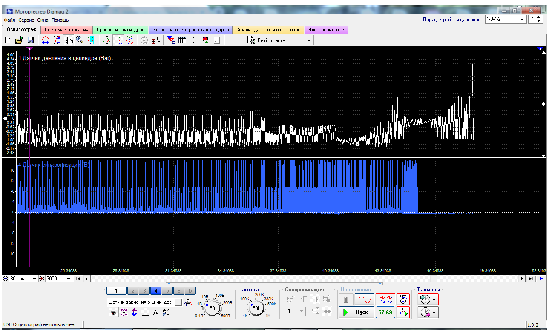Open the Окна menu
This screenshot has height=330, width=552.
tap(43, 20)
